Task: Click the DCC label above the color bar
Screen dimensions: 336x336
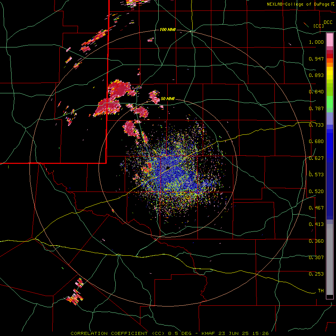Action: tap(328, 22)
